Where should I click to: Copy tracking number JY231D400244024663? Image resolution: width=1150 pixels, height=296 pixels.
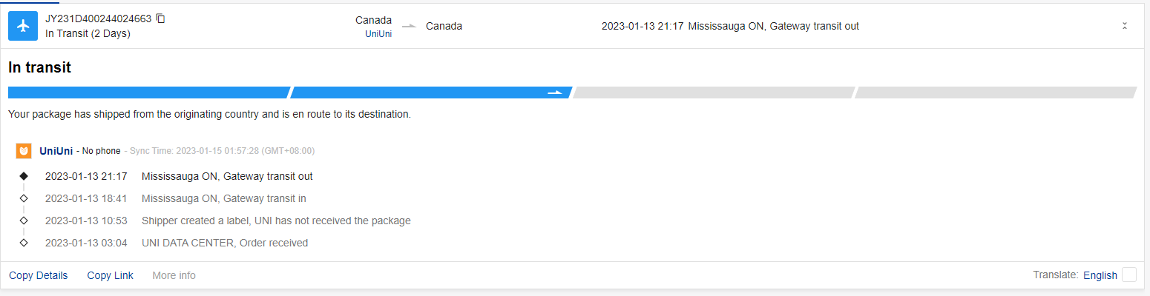click(x=161, y=18)
